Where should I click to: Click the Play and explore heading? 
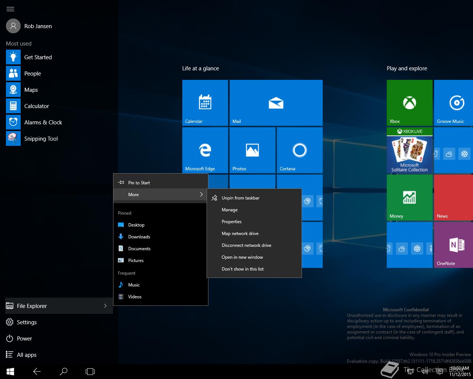[x=407, y=68]
